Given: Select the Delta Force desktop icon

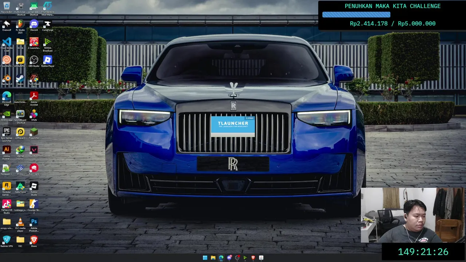Looking at the screenshot, I should tap(20, 188).
